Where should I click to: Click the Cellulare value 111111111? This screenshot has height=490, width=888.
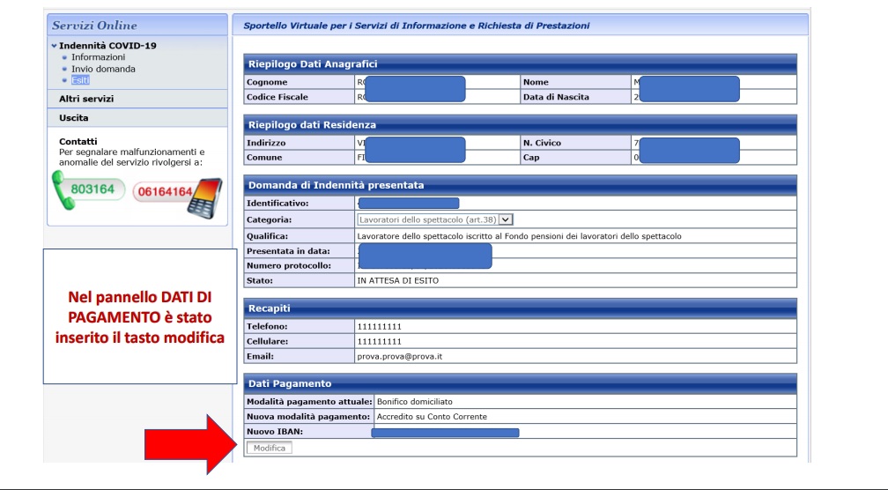point(379,342)
